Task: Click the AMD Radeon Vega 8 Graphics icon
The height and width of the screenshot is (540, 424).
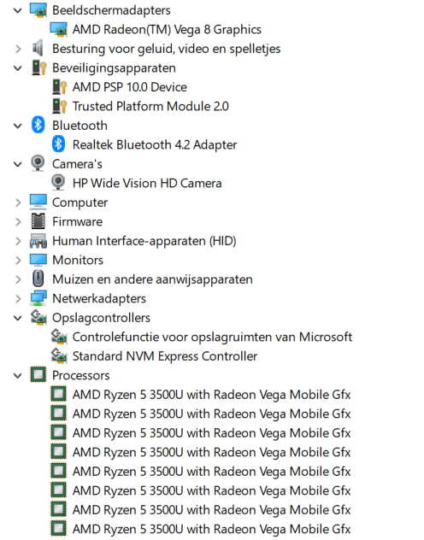Action: pos(58,30)
